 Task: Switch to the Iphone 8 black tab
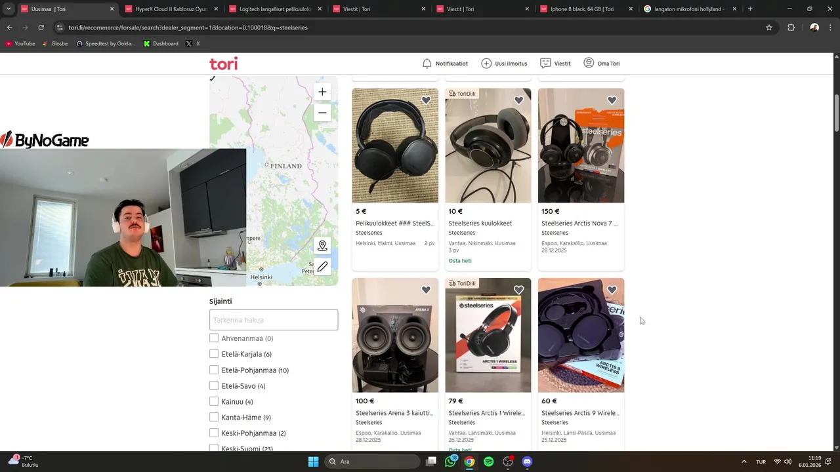pyautogui.click(x=587, y=9)
